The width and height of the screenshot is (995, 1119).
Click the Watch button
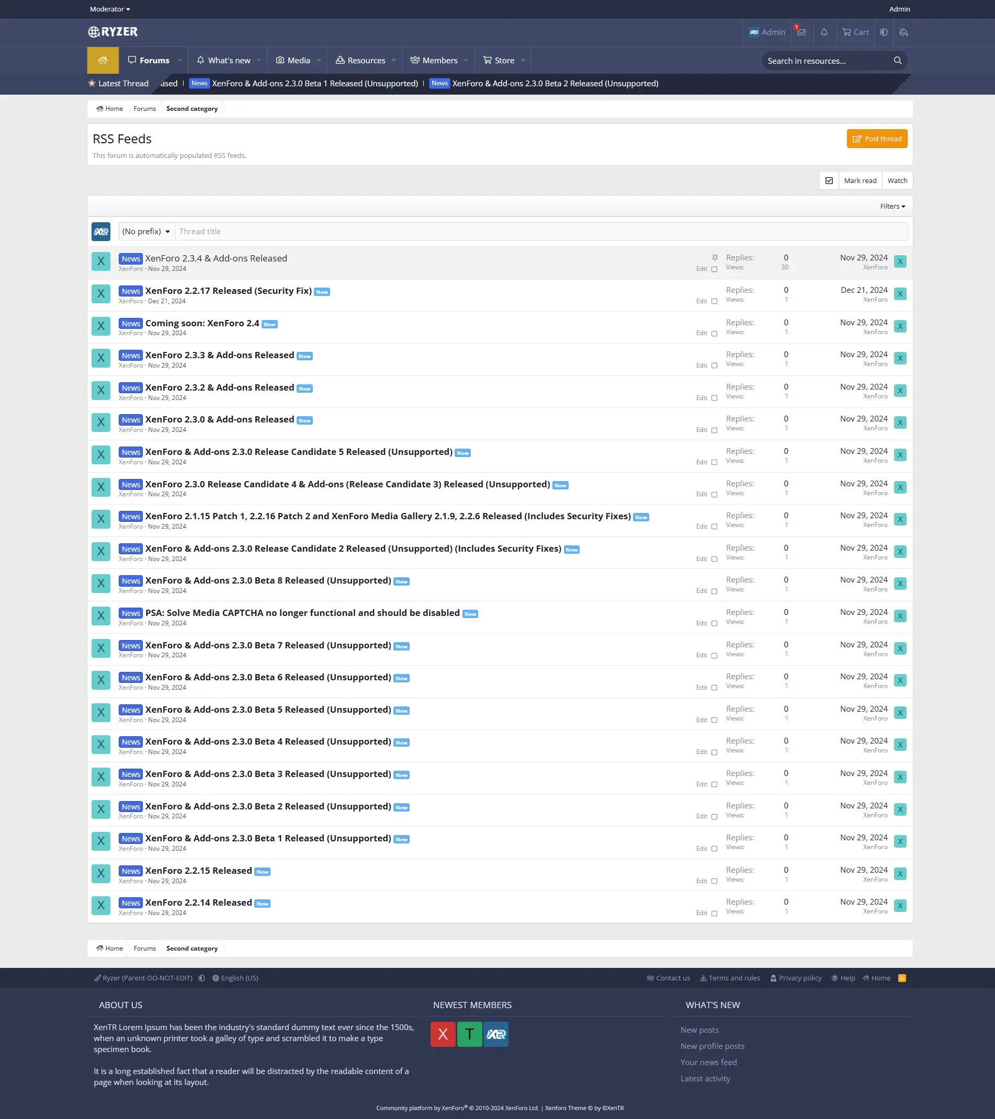click(897, 180)
